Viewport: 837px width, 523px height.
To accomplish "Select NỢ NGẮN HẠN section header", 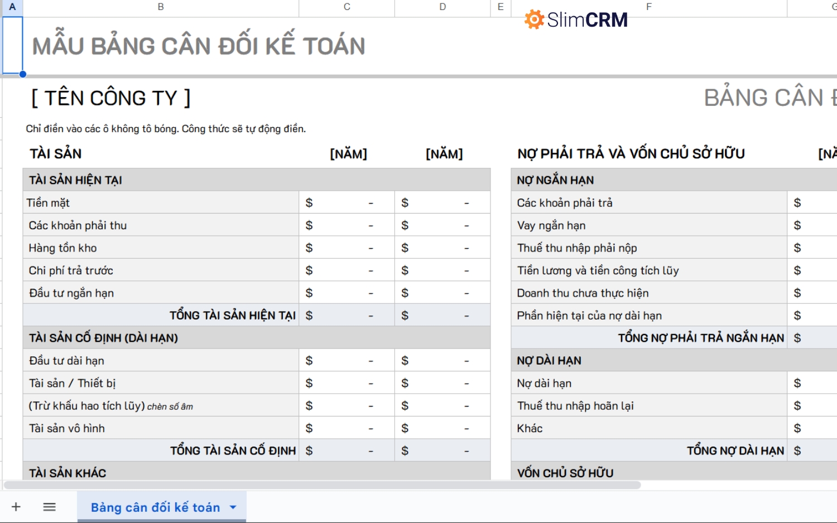I will coord(674,180).
